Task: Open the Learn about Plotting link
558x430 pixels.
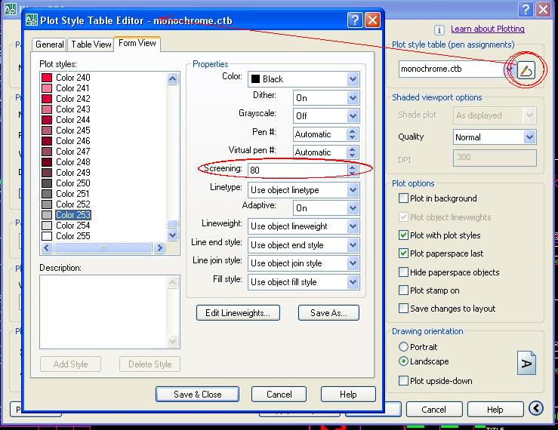Action: [x=488, y=29]
